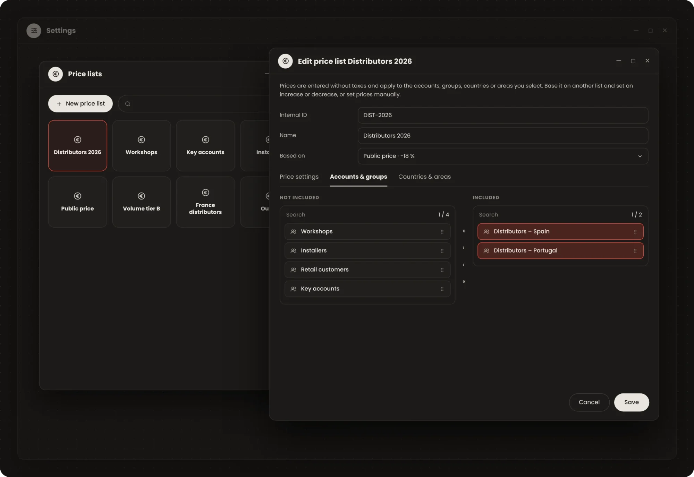
Task: Open the Workshops price list card
Action: pyautogui.click(x=142, y=146)
